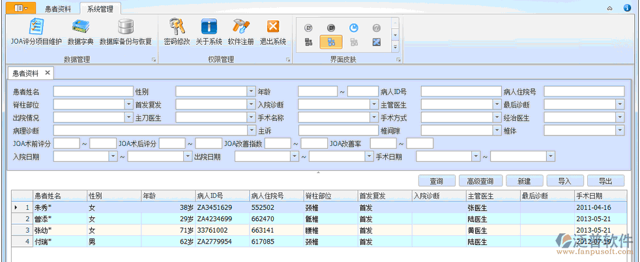Open 关于系统 info icon
Viewport: 640px width, 262px height.
tap(209, 32)
